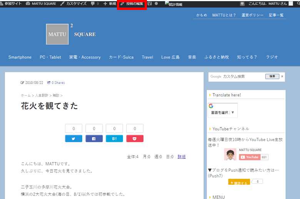Screen dimensions: 300x199
Task: Open the 詳細 stats link
Action: coord(182,157)
